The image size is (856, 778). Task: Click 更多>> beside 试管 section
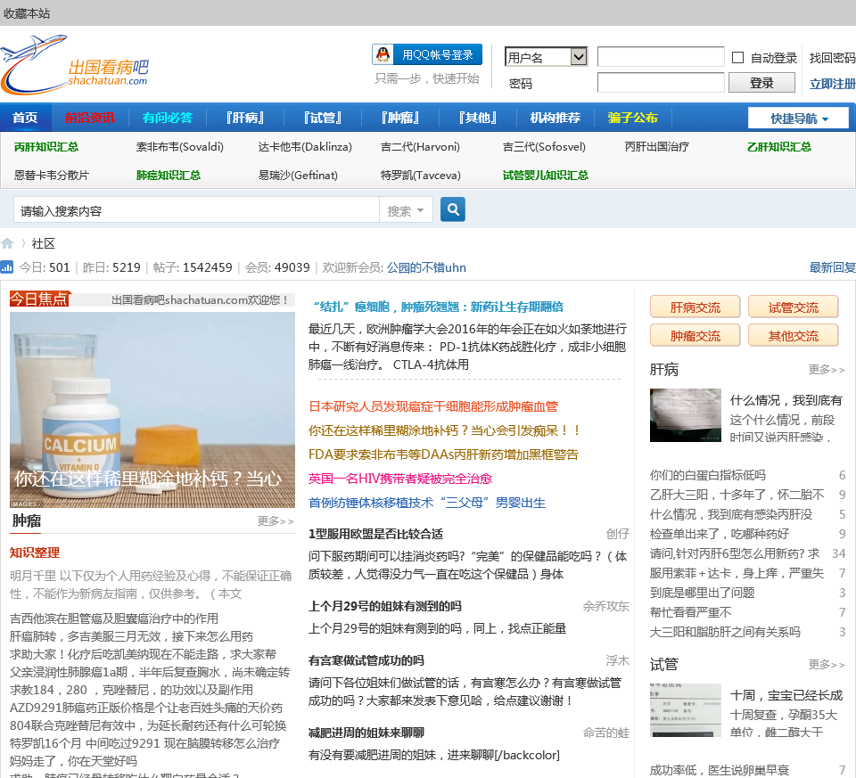[827, 664]
